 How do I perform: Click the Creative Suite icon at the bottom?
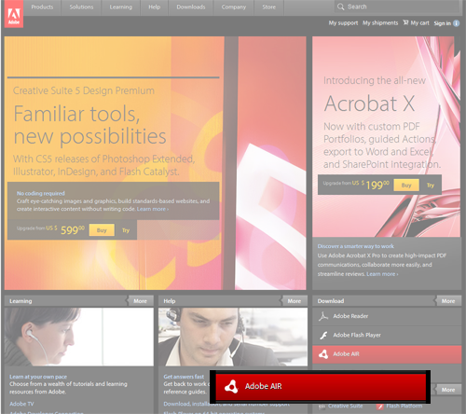tap(322, 407)
